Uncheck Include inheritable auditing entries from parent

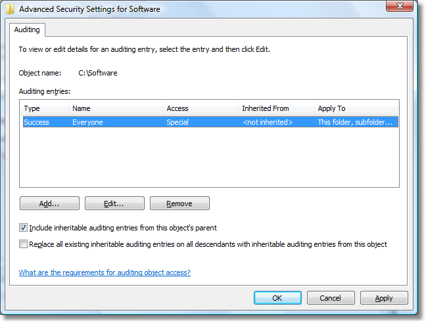pos(23,228)
